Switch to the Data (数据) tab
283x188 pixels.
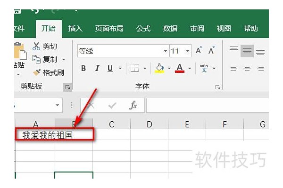(x=170, y=29)
